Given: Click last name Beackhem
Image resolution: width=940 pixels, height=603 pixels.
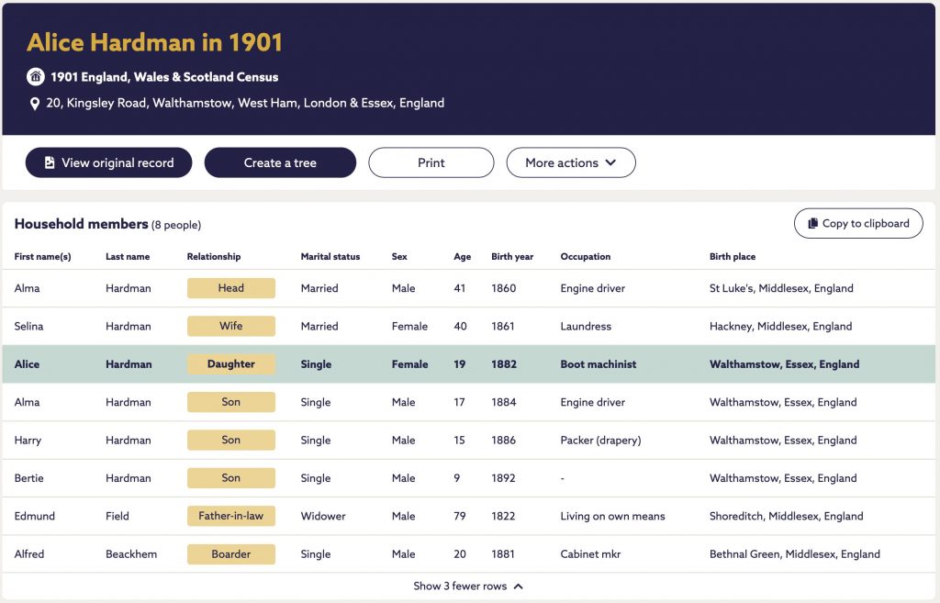Looking at the screenshot, I should (x=131, y=553).
